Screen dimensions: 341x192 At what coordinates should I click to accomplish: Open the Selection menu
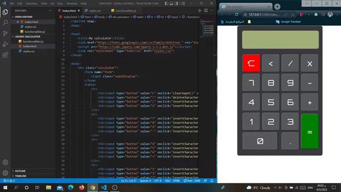pyautogui.click(x=31, y=3)
